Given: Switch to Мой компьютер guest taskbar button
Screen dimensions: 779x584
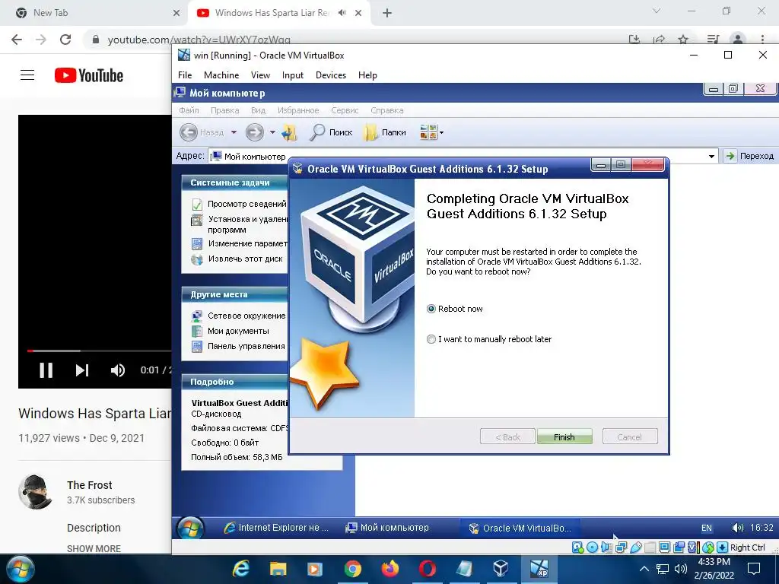Looking at the screenshot, I should coord(387,528).
